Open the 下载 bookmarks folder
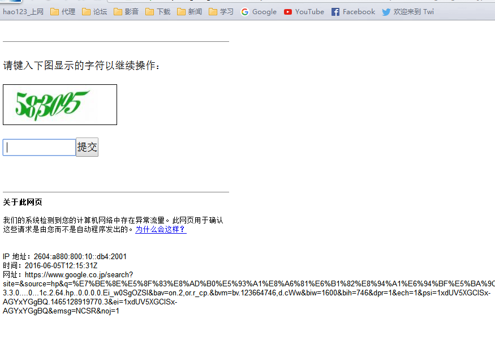This screenshot has height=348, width=495. point(158,11)
